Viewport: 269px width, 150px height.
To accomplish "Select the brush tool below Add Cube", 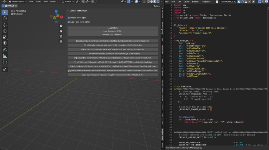I will 5,69.
